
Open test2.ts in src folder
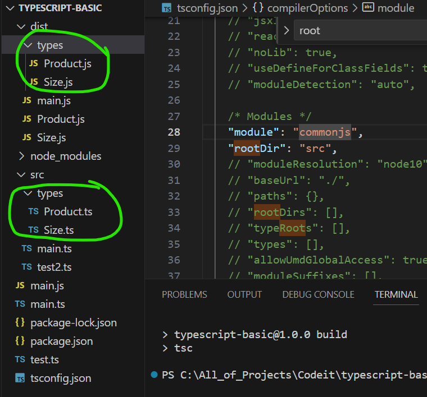point(54,267)
